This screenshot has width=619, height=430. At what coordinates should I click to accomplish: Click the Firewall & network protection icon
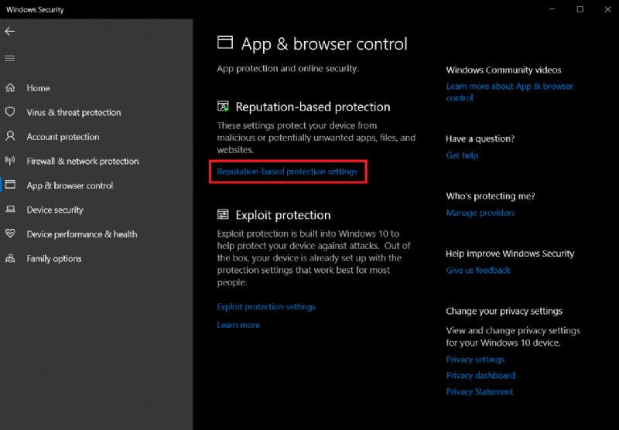coord(11,161)
